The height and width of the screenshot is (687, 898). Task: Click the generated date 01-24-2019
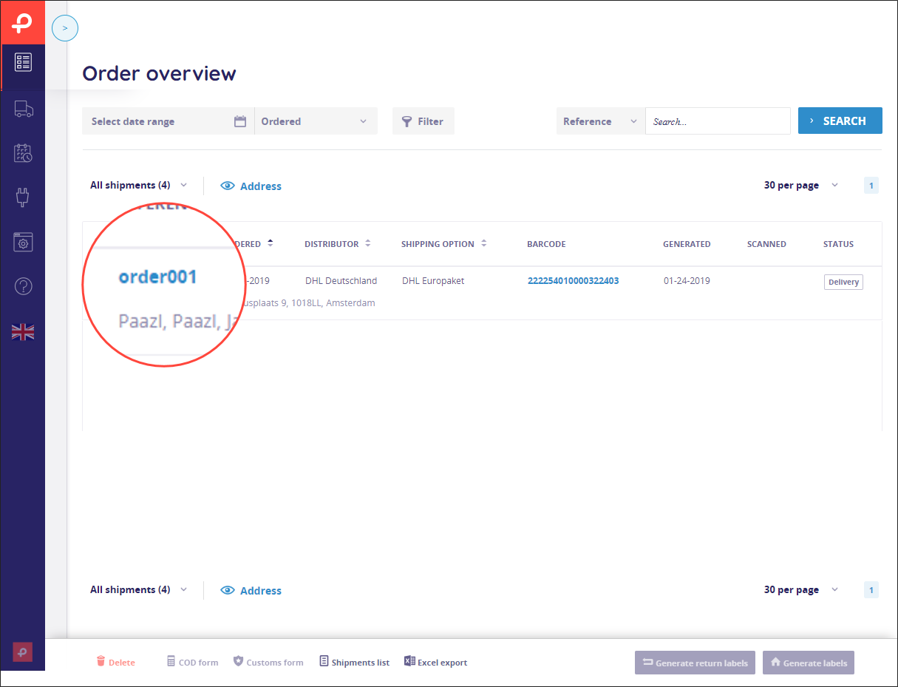coord(687,281)
